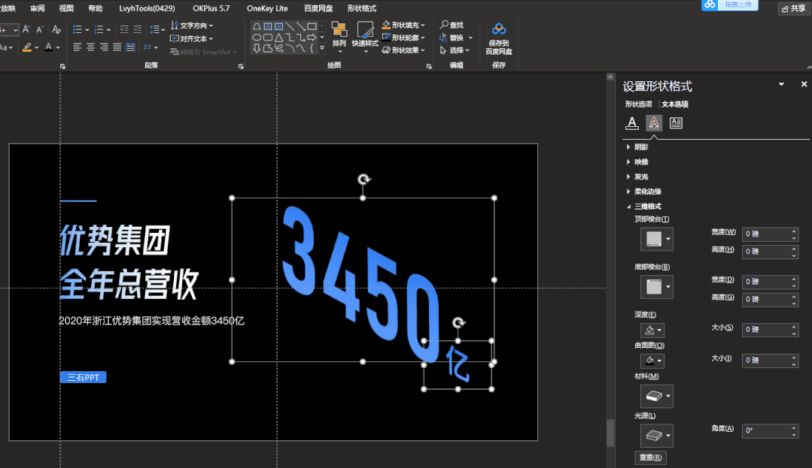The image size is (812, 468).
Task: Select the freeform scribble shape
Action: 278,48
